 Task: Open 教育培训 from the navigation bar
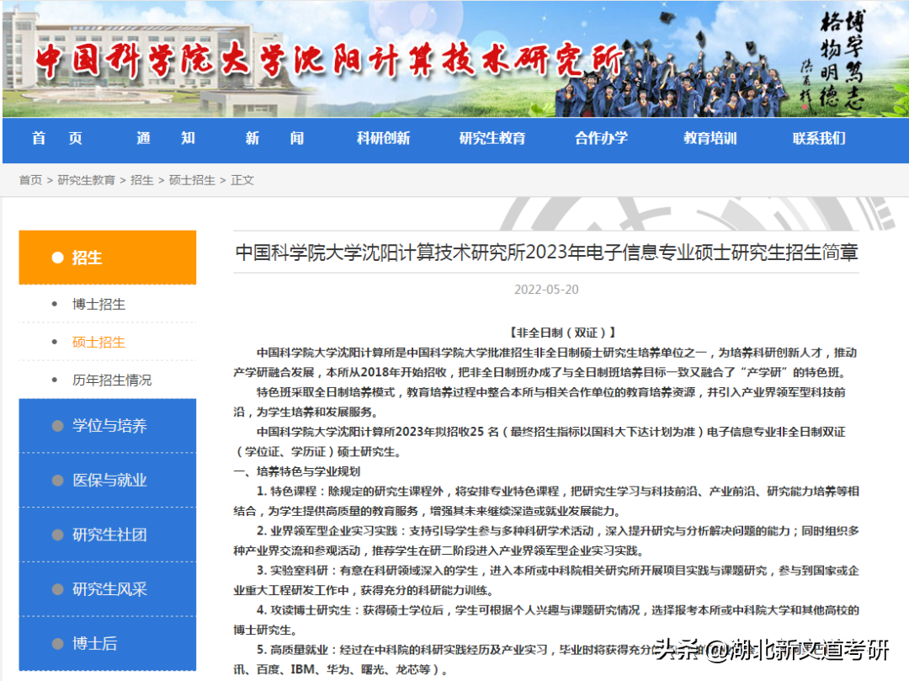coord(710,140)
